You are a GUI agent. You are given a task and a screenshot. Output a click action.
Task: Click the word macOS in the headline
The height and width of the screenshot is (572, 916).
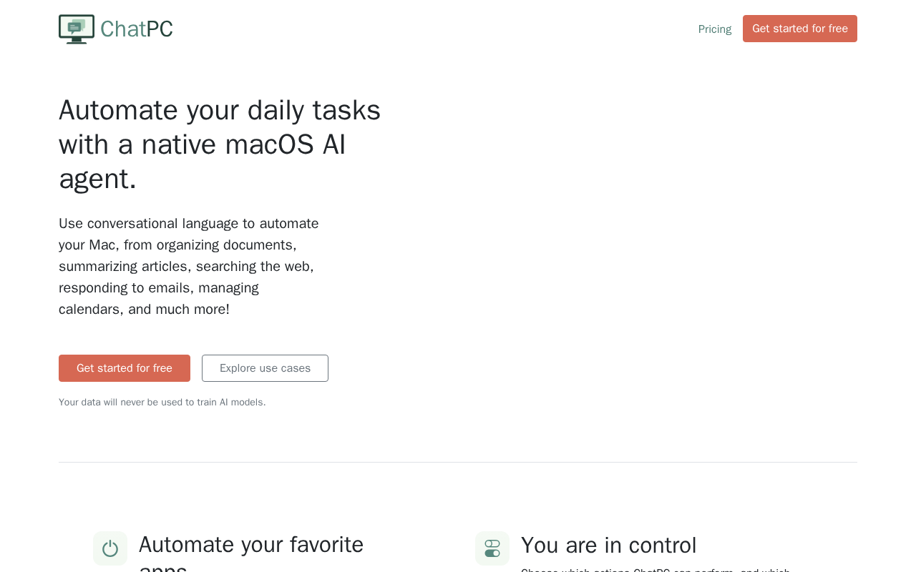269,145
